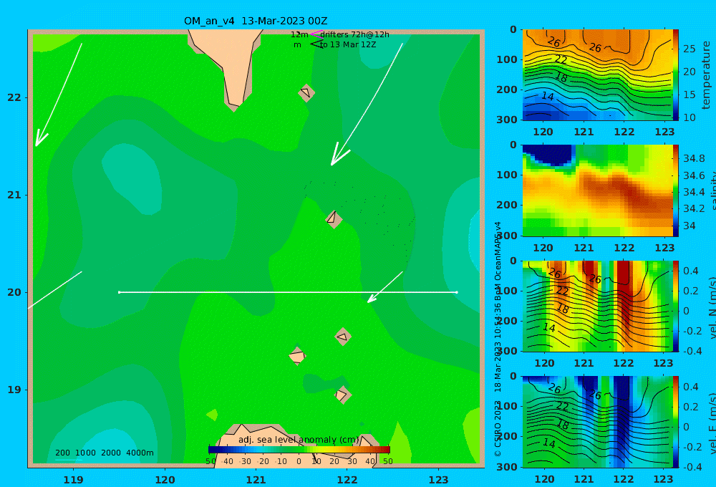Image resolution: width=716 pixels, height=487 pixels.
Task: Click the vel. N color scale bar
Action: 676,306
